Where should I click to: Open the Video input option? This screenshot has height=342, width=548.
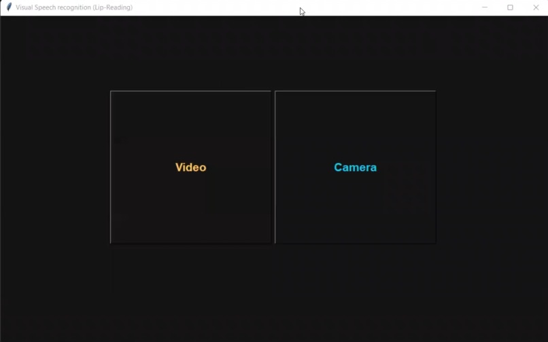tap(190, 167)
